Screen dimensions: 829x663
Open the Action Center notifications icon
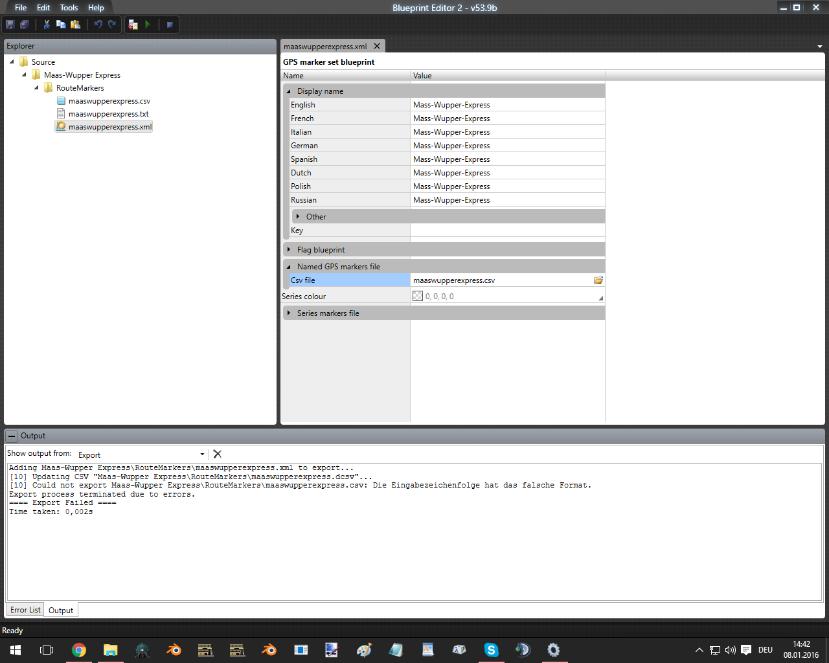pos(746,650)
